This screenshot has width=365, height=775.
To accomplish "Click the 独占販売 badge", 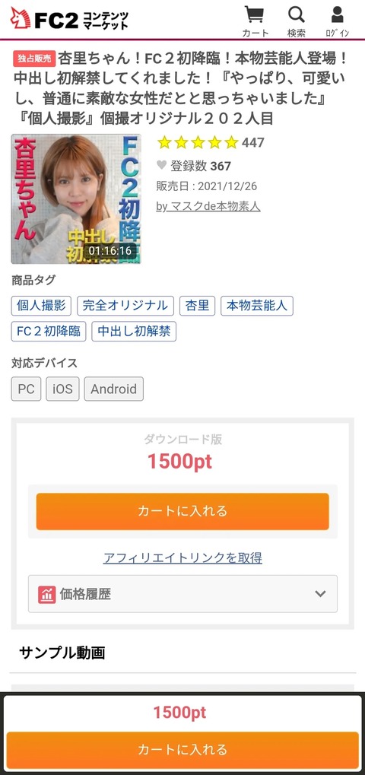I will point(34,59).
